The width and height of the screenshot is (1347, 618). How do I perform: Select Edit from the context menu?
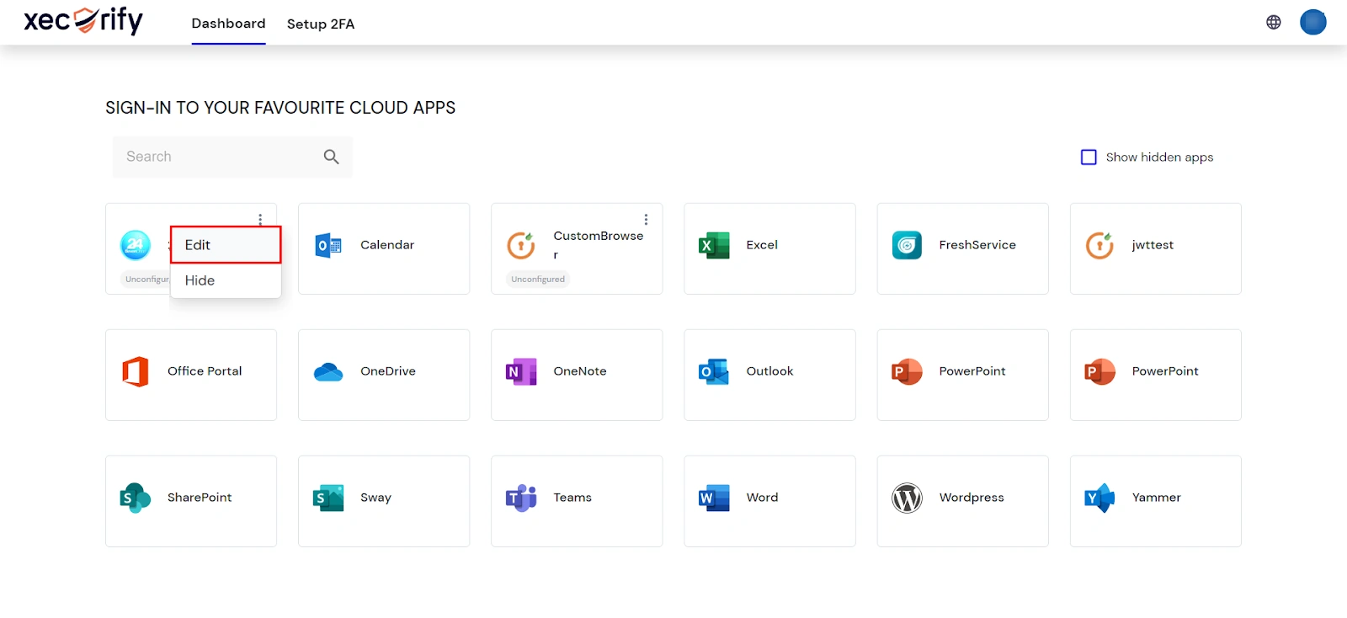pyautogui.click(x=226, y=245)
